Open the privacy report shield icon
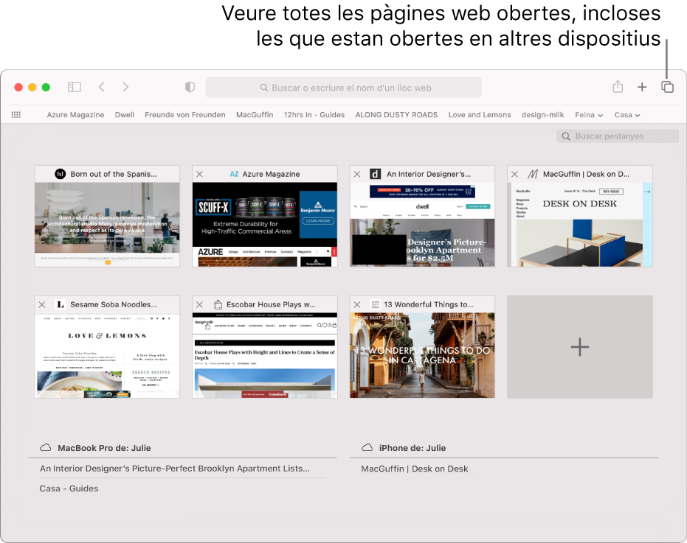This screenshot has height=543, width=687. tap(190, 87)
